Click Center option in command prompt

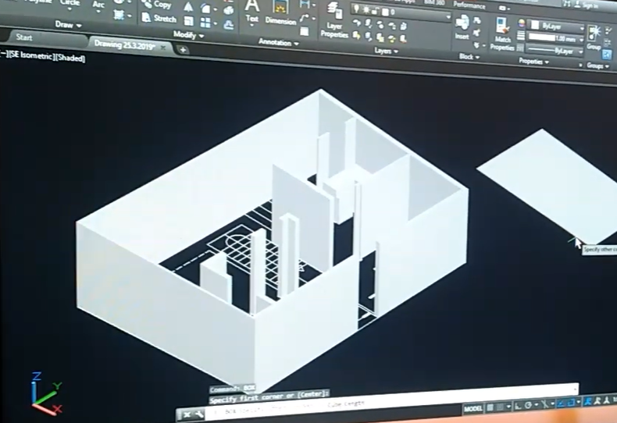(x=312, y=394)
